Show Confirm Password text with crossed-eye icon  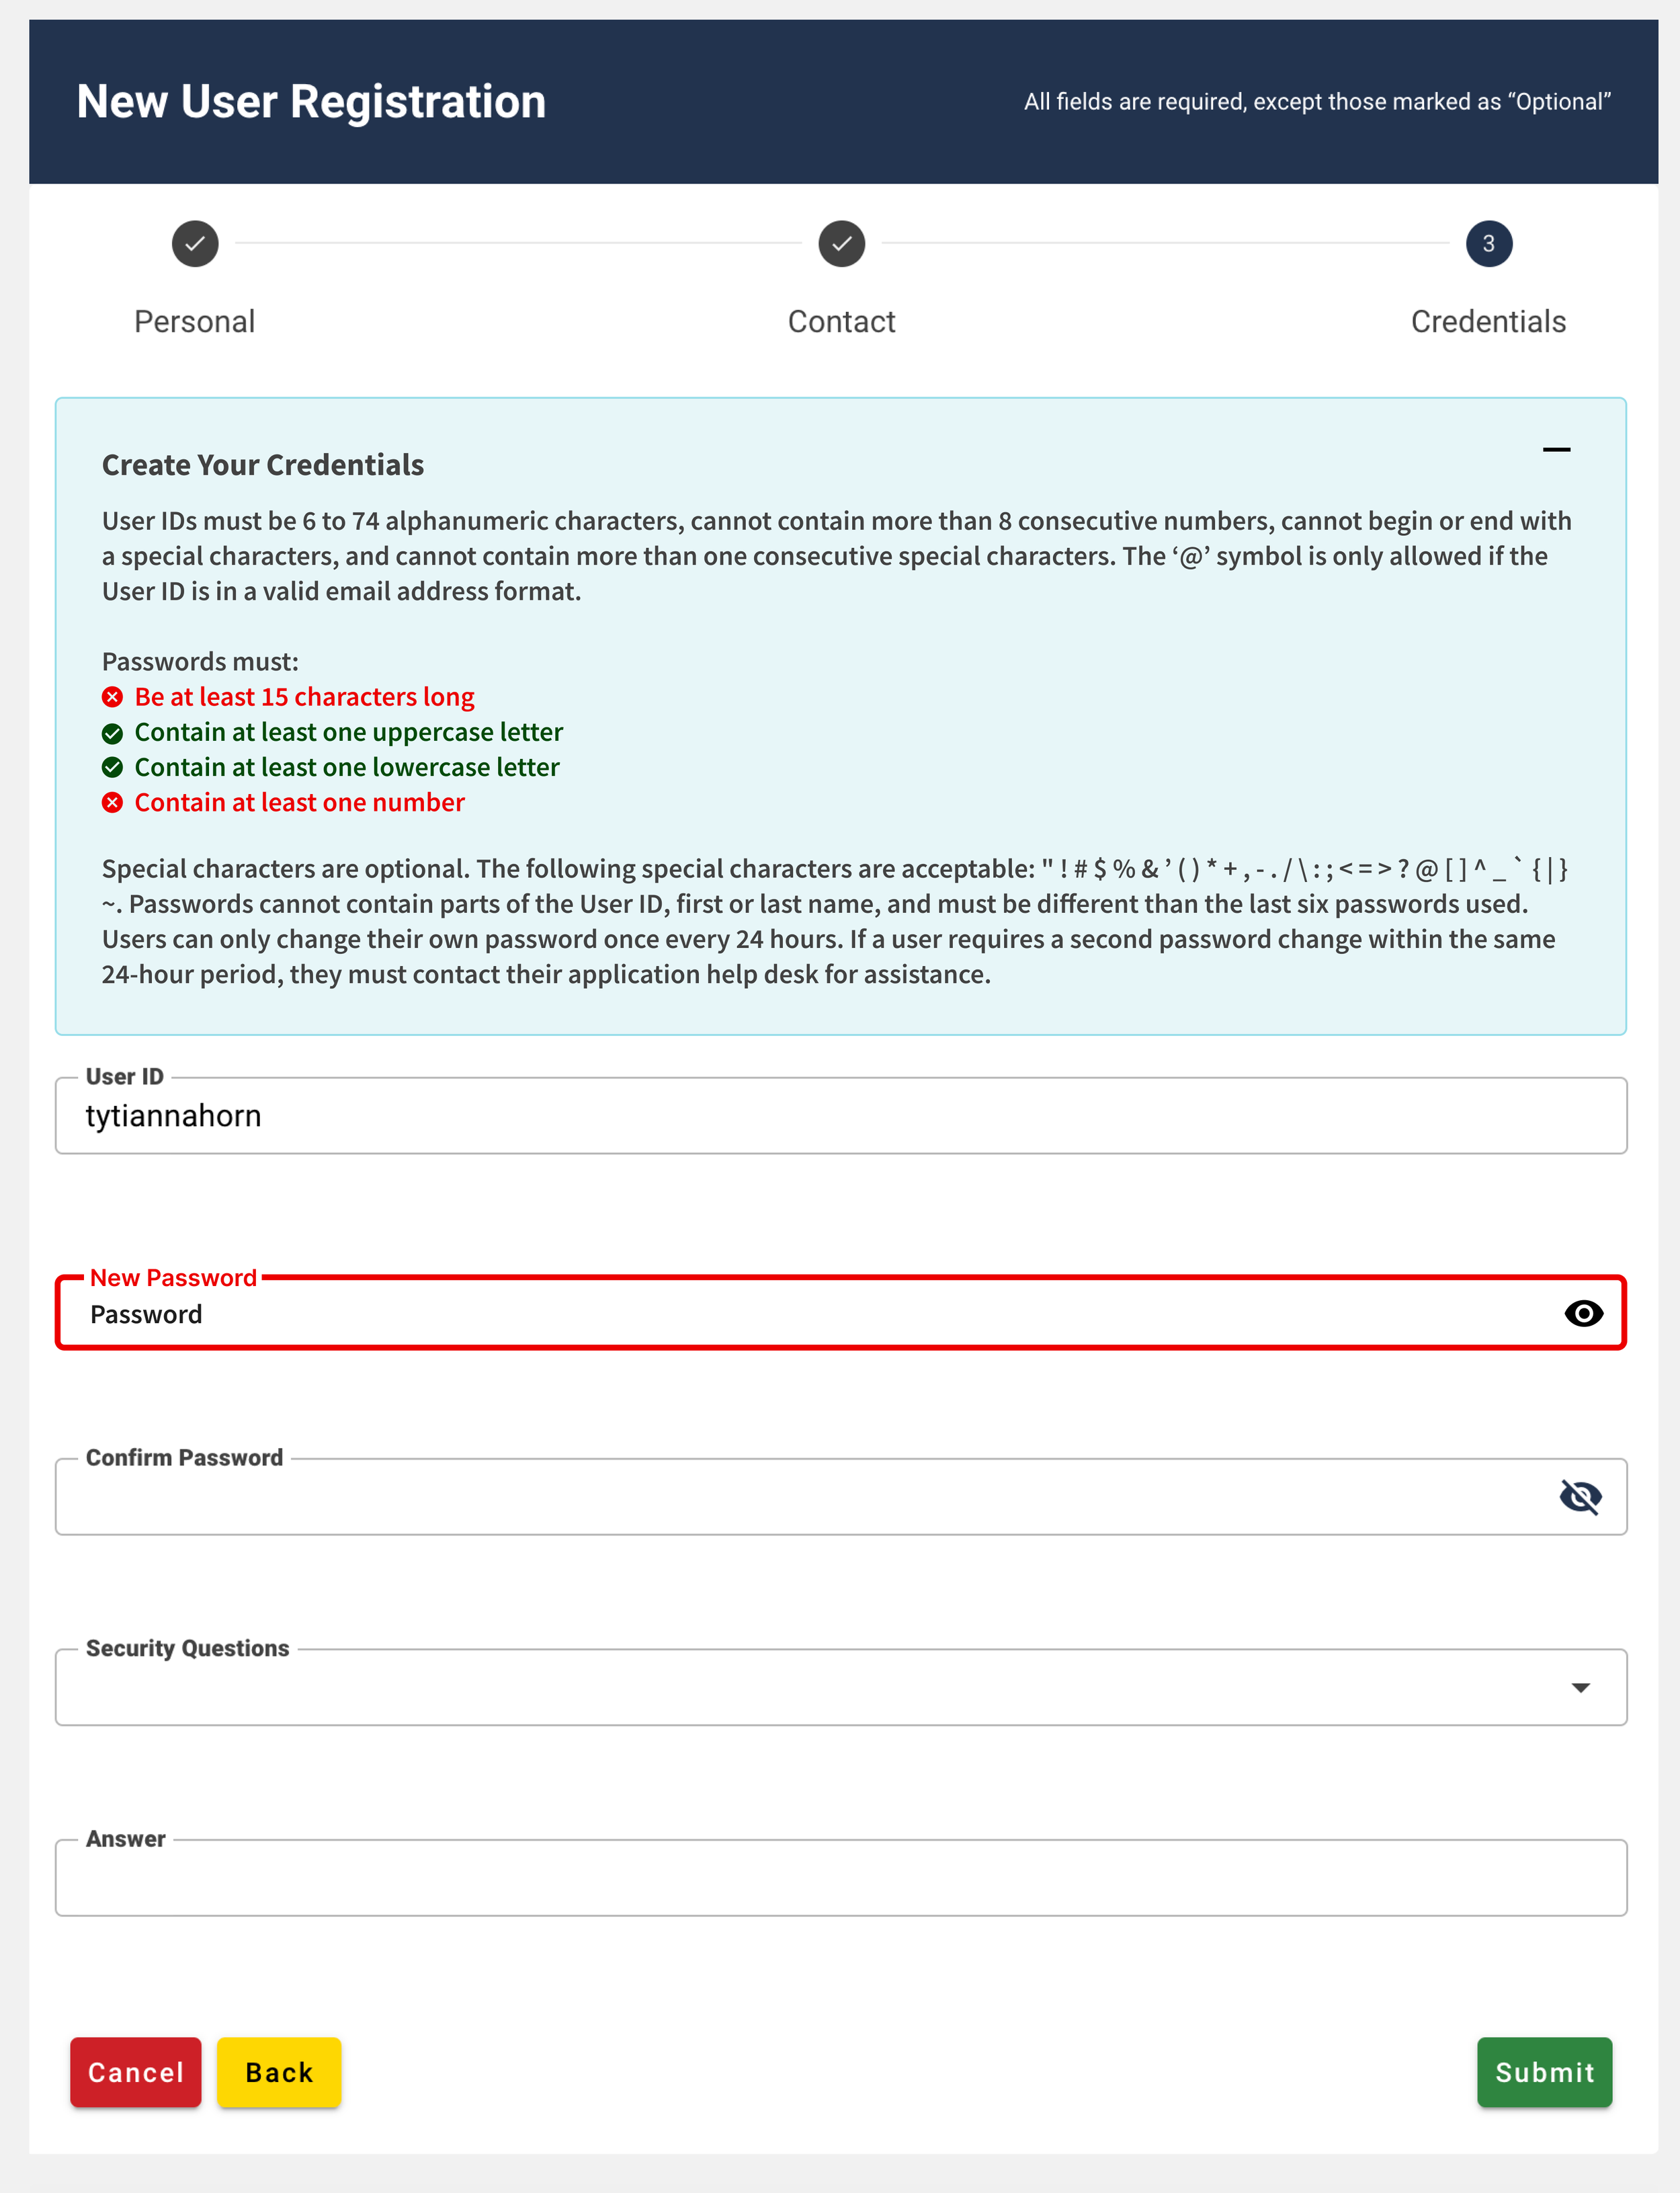click(1580, 1497)
